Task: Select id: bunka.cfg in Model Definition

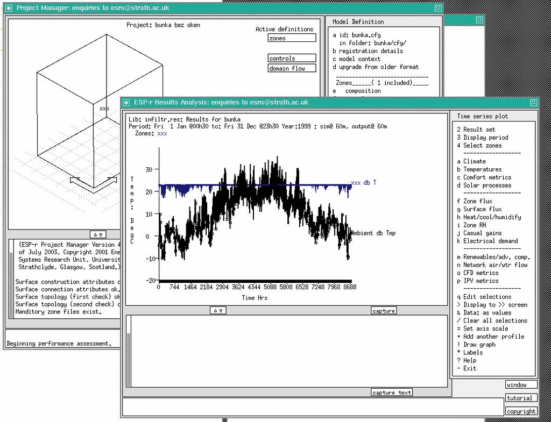Action: (x=357, y=35)
